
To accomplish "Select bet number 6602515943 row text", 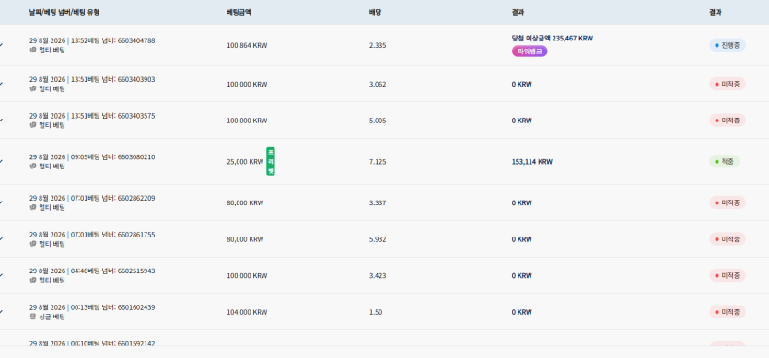I will coord(92,271).
